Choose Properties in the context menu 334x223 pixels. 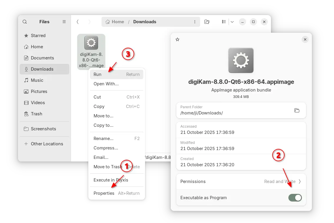coord(104,193)
